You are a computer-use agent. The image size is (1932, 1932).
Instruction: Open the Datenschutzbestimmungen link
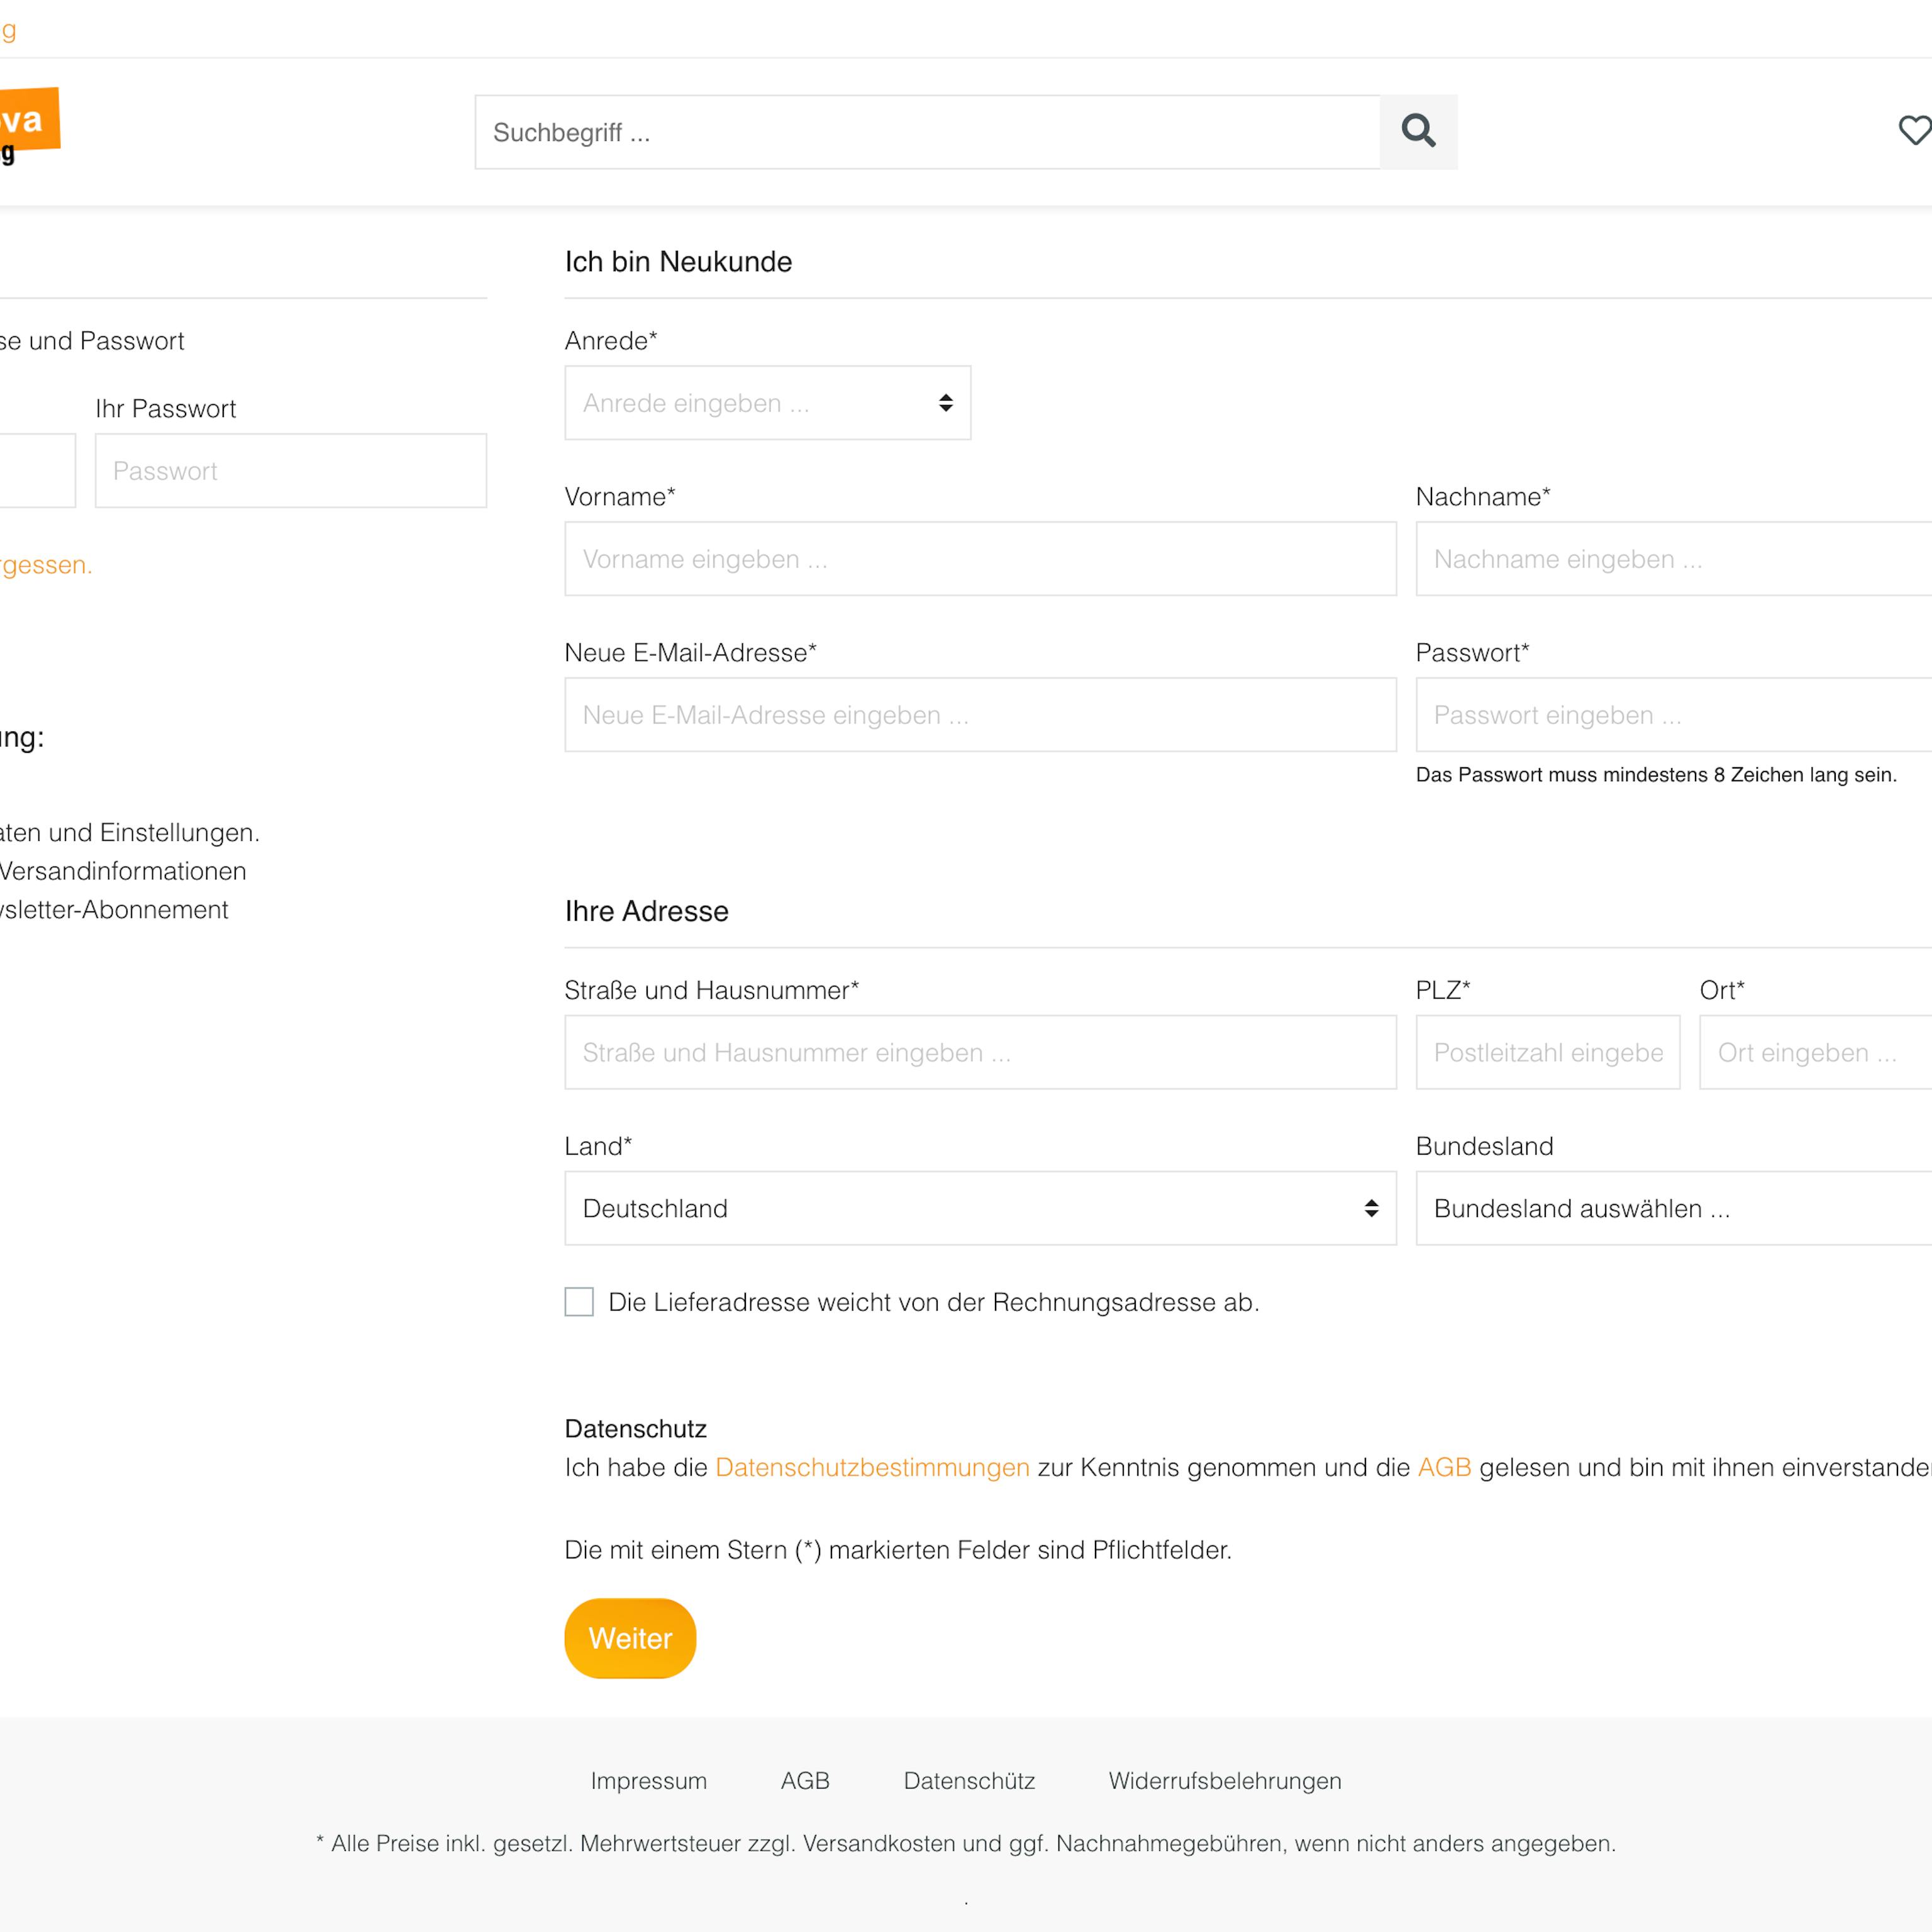pos(872,1467)
